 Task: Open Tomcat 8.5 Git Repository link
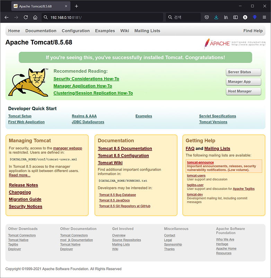(x=125, y=206)
